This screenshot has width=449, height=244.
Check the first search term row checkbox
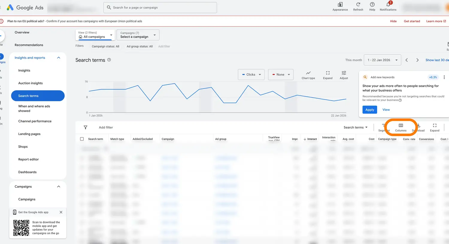[x=82, y=158]
